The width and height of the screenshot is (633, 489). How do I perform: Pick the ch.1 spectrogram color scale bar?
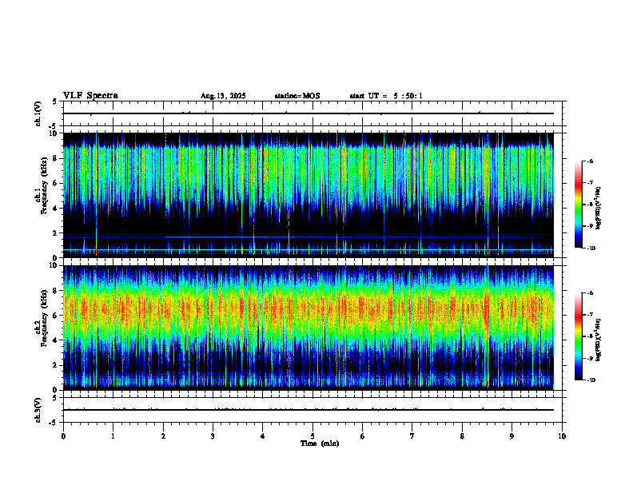point(578,205)
